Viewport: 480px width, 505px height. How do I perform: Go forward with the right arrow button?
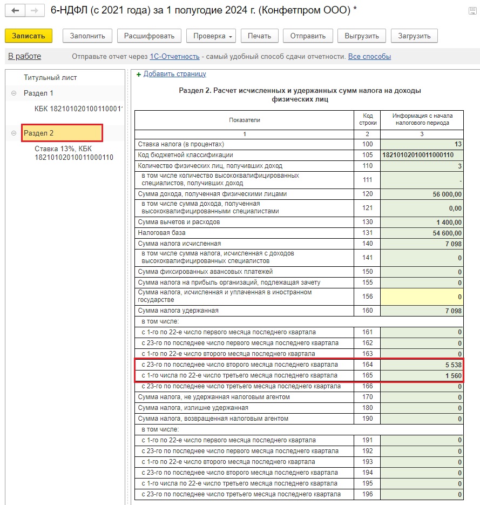coord(35,11)
